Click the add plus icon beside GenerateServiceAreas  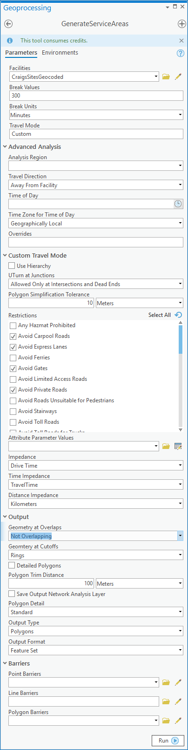pyautogui.click(x=182, y=24)
